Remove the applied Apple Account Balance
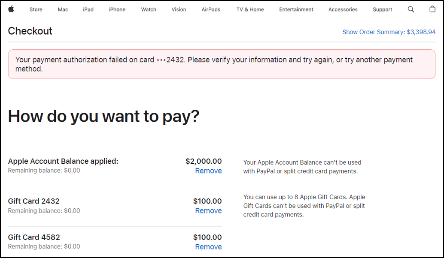 (208, 171)
